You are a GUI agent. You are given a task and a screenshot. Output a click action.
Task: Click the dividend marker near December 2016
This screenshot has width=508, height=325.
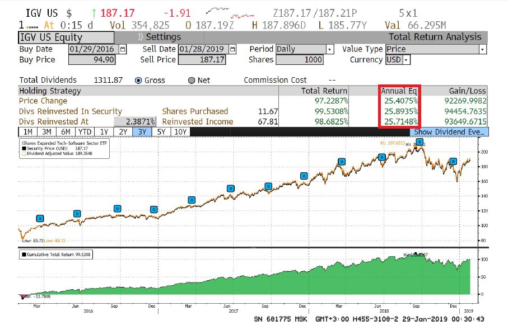click(154, 209)
